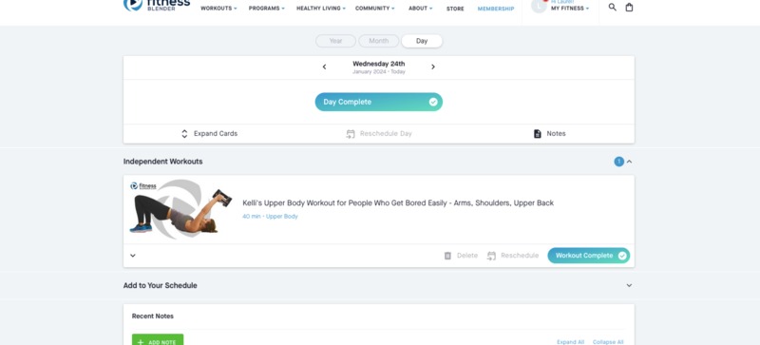Click the Delete trash icon
The image size is (760, 345).
tap(447, 256)
